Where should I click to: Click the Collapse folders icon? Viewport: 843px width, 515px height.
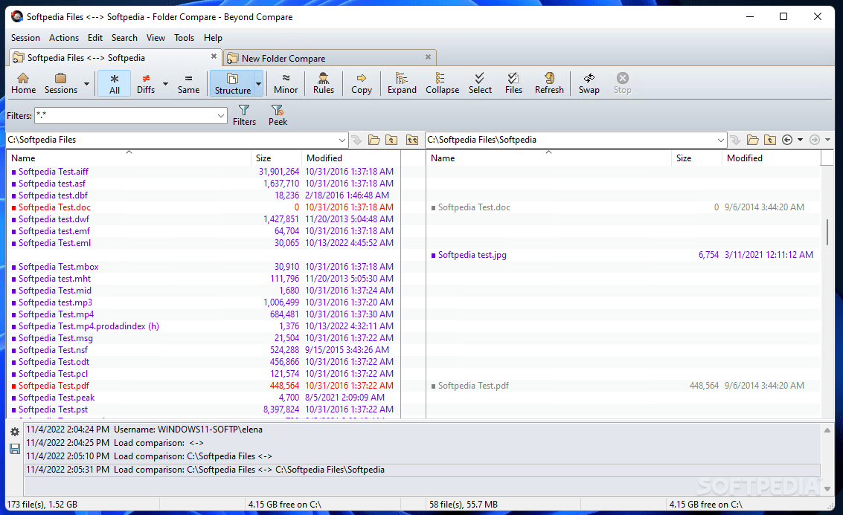point(442,83)
